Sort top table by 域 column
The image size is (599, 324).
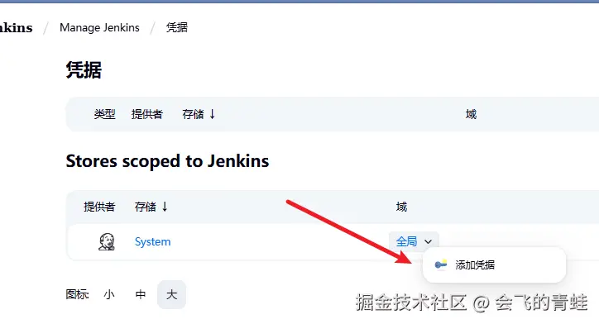471,114
